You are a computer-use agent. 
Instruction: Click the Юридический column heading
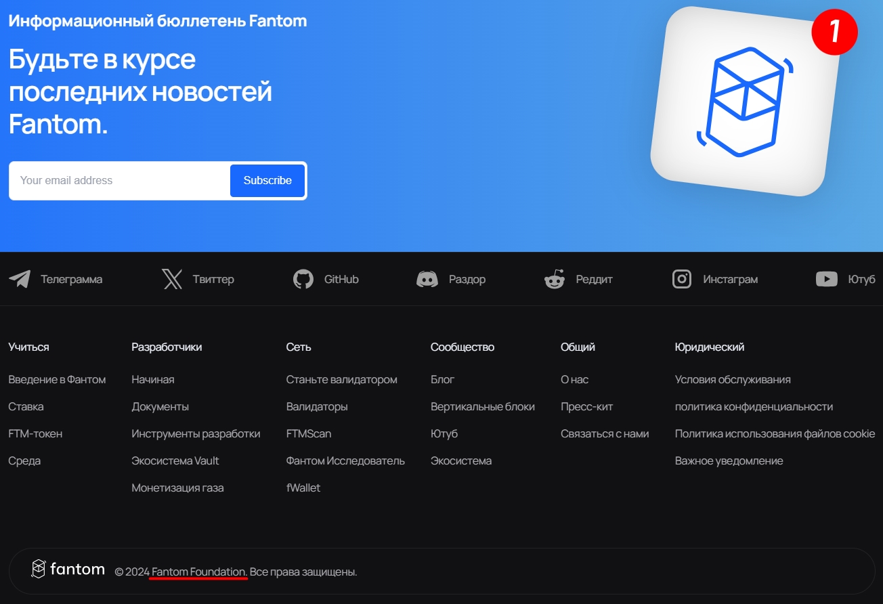(710, 347)
